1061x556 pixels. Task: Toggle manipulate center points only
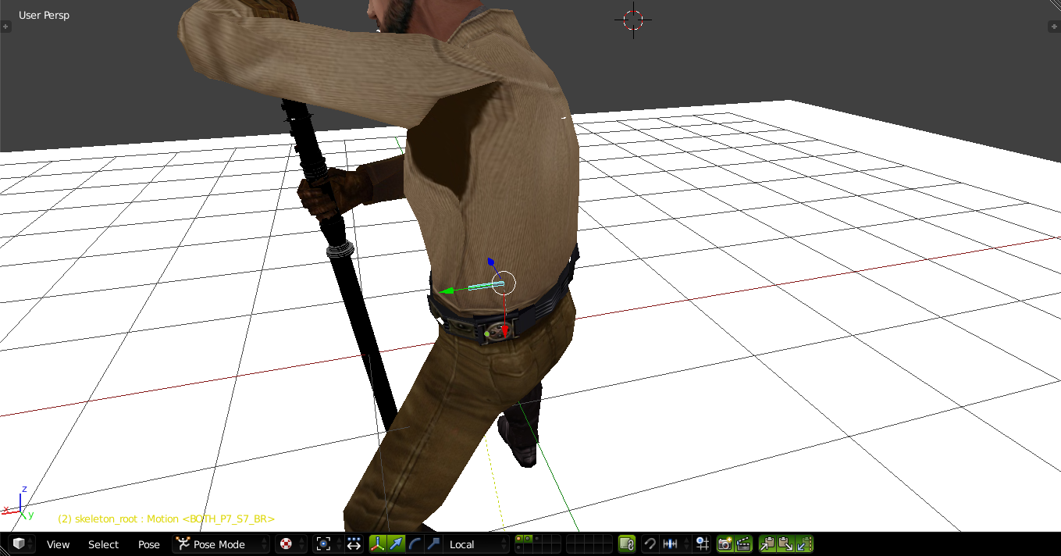pos(354,544)
